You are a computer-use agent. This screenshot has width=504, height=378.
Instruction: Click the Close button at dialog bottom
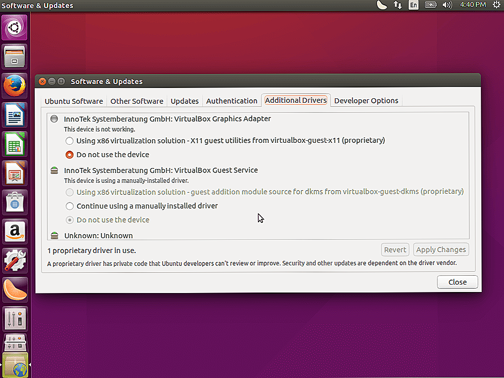[458, 282]
